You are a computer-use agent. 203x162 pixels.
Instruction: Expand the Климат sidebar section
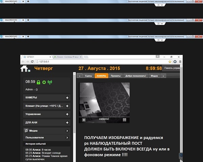point(67,106)
